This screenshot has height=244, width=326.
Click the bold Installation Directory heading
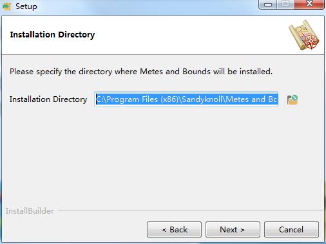point(52,35)
